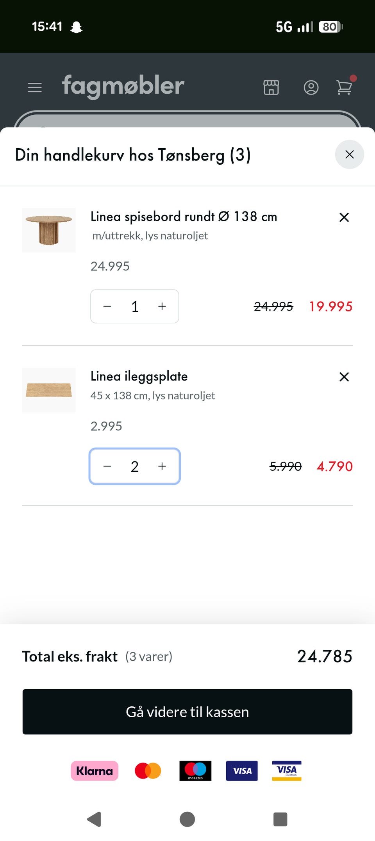Open the hamburger menu icon
The height and width of the screenshot is (841, 375).
coord(35,87)
